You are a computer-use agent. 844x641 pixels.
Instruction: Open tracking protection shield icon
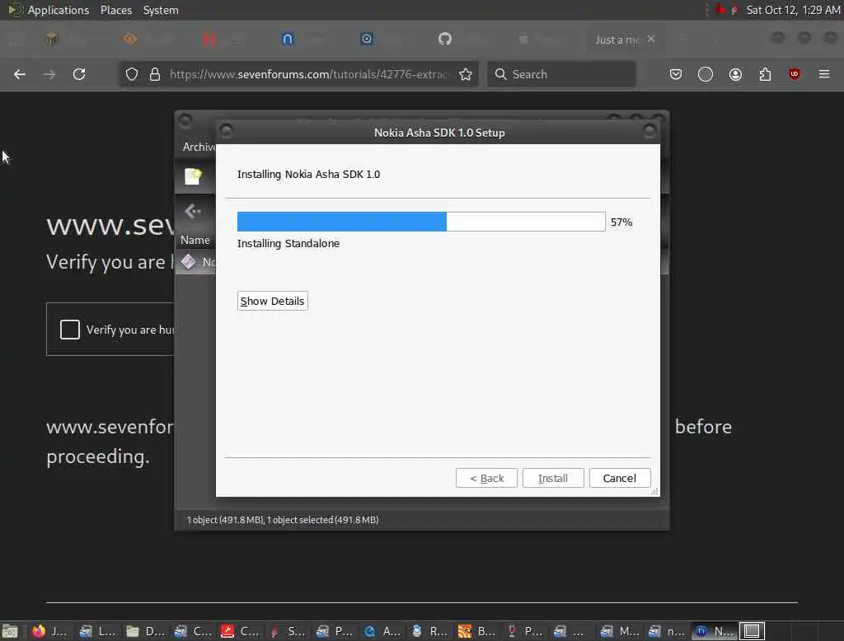point(132,74)
